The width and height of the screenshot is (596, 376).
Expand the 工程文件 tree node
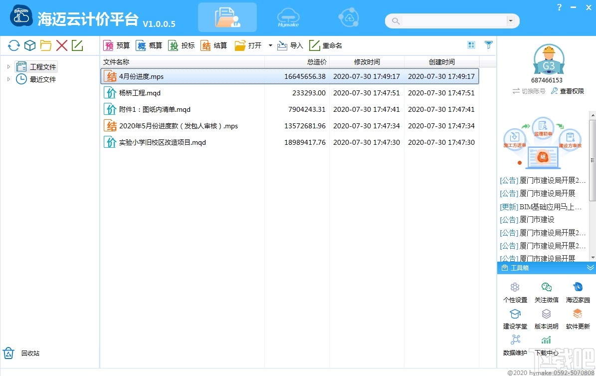point(9,66)
